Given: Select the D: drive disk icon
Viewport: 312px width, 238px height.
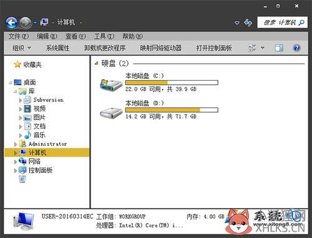Looking at the screenshot, I should point(111,113).
